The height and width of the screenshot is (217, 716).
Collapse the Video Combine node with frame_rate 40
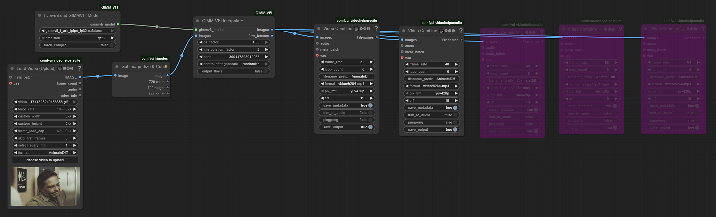[404, 31]
